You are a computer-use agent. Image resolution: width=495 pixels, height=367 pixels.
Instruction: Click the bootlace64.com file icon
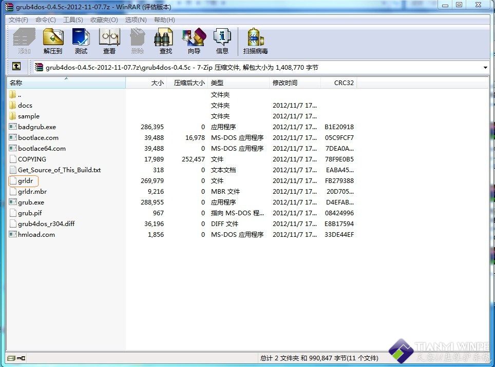(x=13, y=148)
